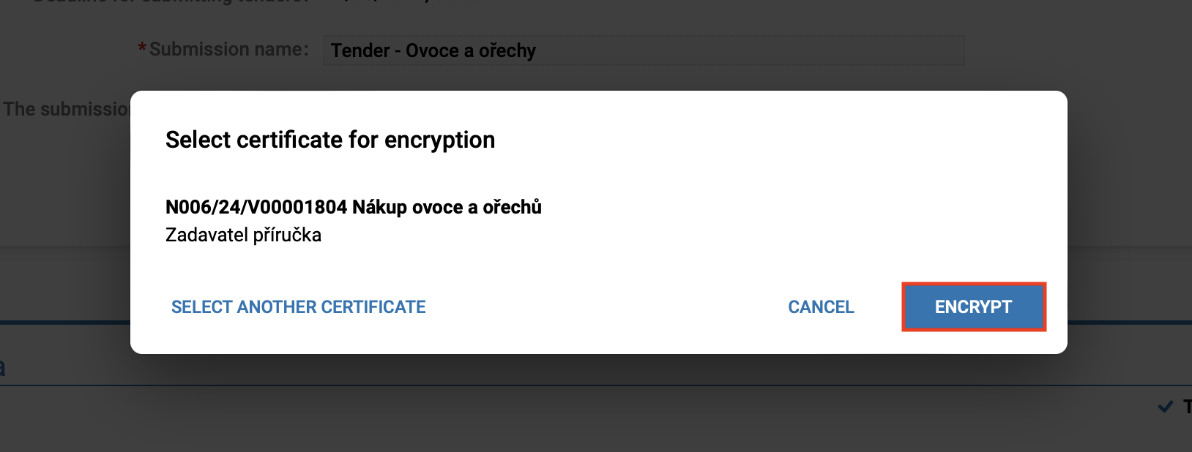Click the cut-off deadline label at top

tap(168, 1)
